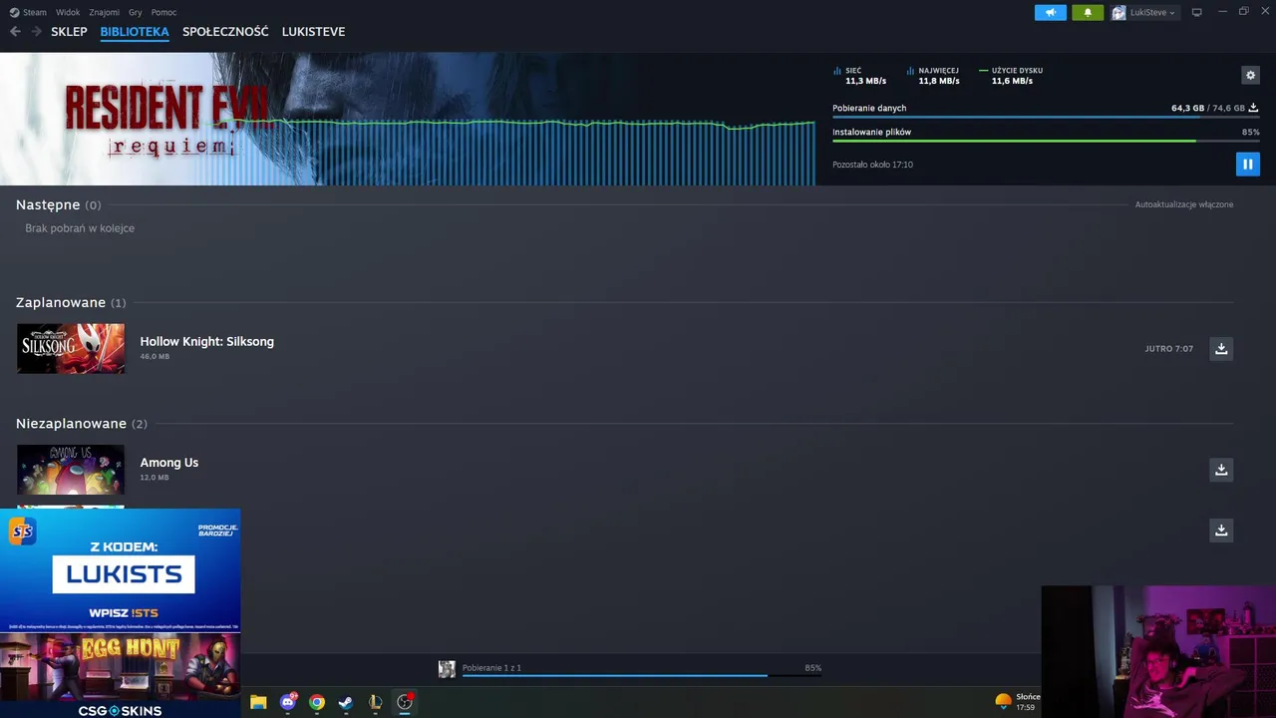Switch to Big Picture mode icon
The image size is (1276, 718).
[x=1197, y=12]
